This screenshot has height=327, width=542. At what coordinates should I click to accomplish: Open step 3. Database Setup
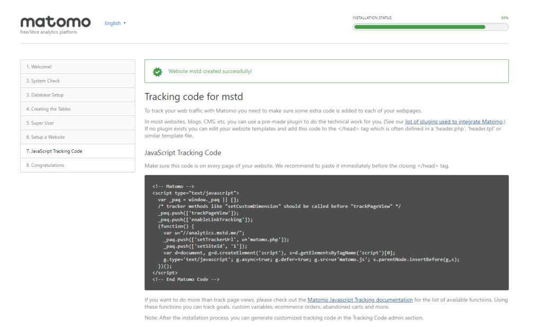78,95
